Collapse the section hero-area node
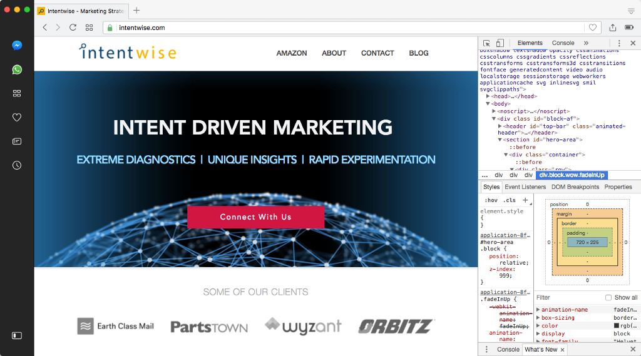Screen dimensions: 641x356 tap(500, 140)
